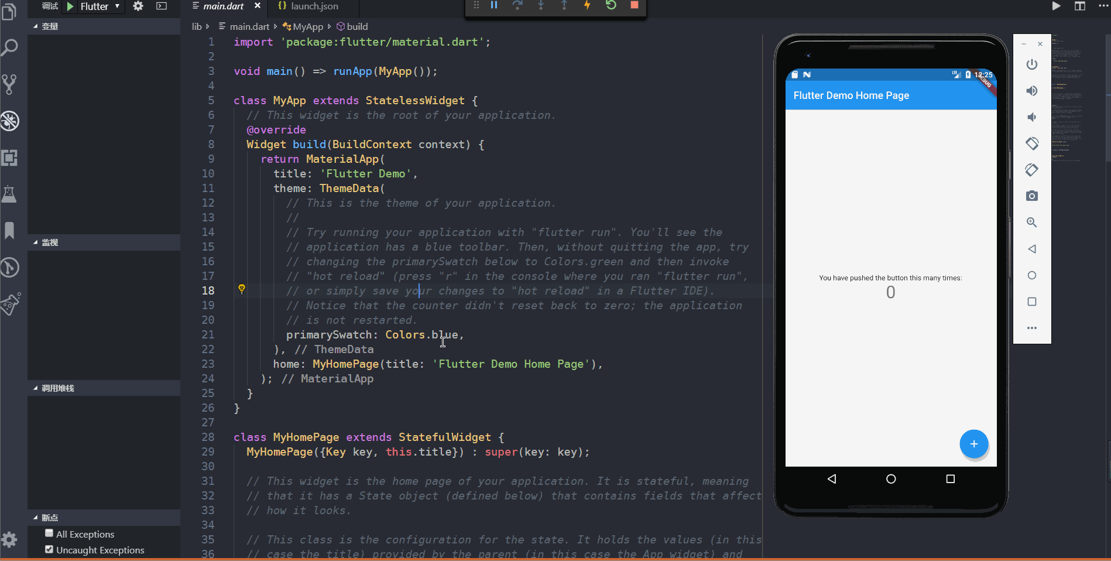Click Home circle in emulator side toolbar

[1032, 275]
